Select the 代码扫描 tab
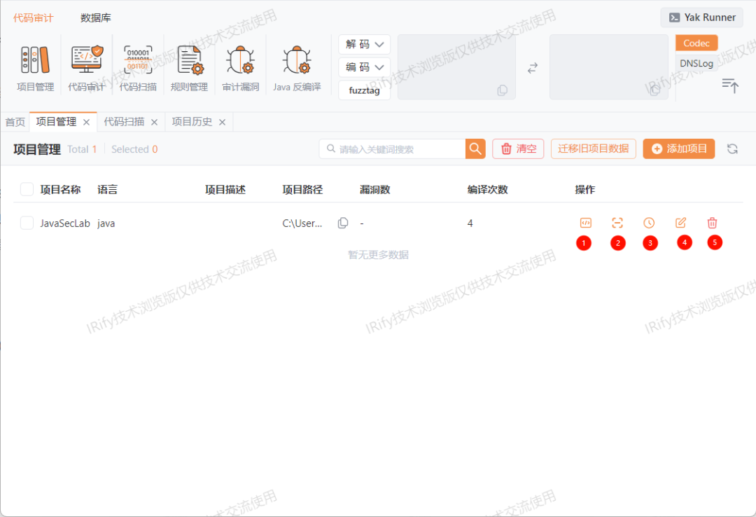Viewport: 756px width, 517px height. (124, 122)
